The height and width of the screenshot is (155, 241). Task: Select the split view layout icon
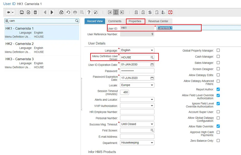[116, 12]
